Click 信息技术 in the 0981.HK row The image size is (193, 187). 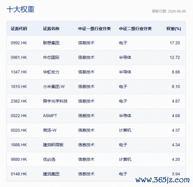pos(86,58)
